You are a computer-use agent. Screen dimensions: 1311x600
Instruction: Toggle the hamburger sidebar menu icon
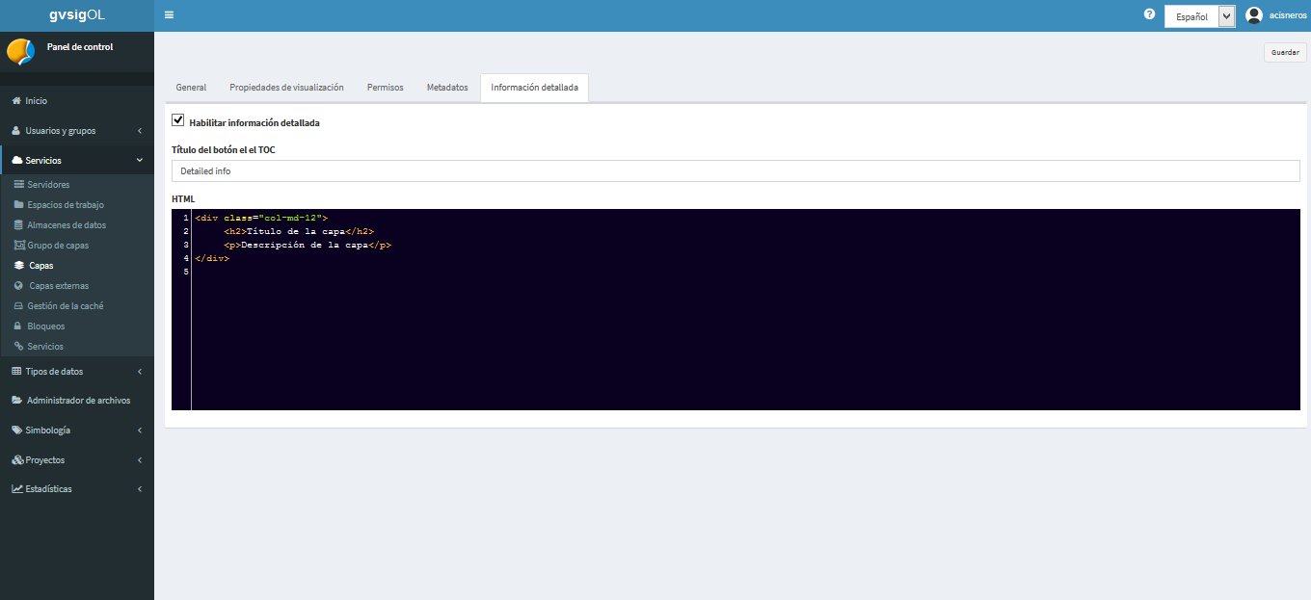pos(170,15)
